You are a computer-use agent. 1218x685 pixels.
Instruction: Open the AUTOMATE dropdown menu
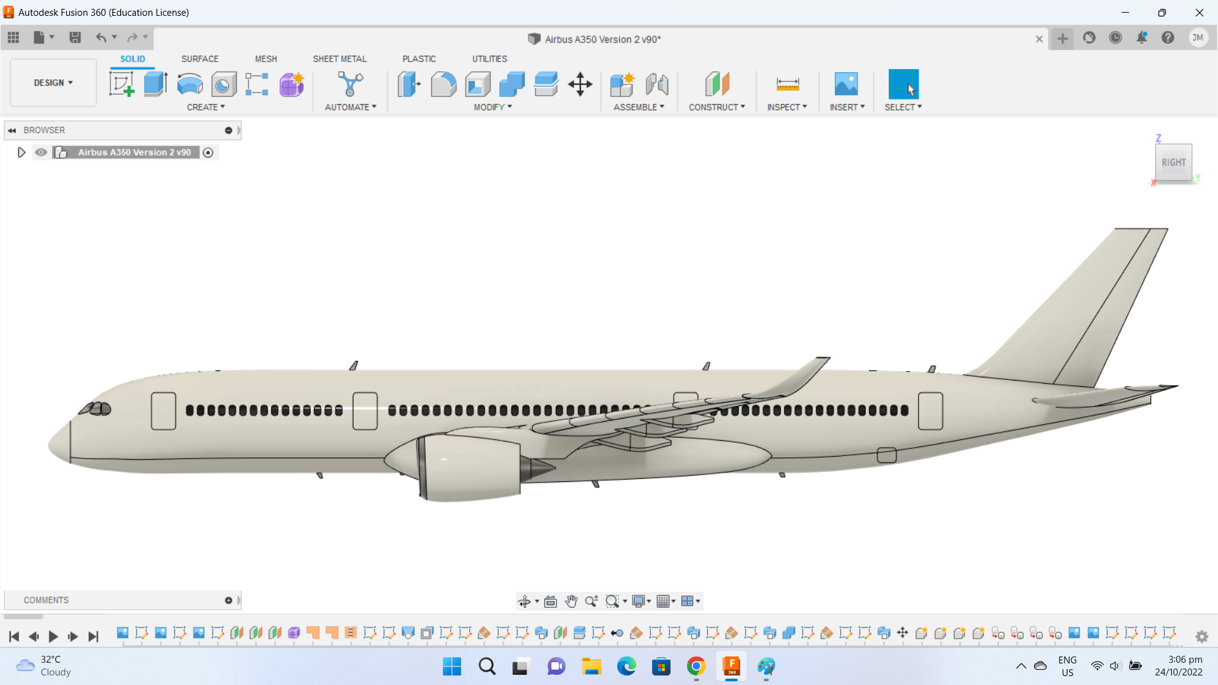(351, 107)
